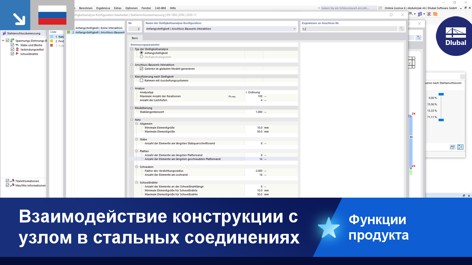Viewport: 472px width, 265px height.
Task: Open the CAD-BIM menu
Action: point(161,8)
